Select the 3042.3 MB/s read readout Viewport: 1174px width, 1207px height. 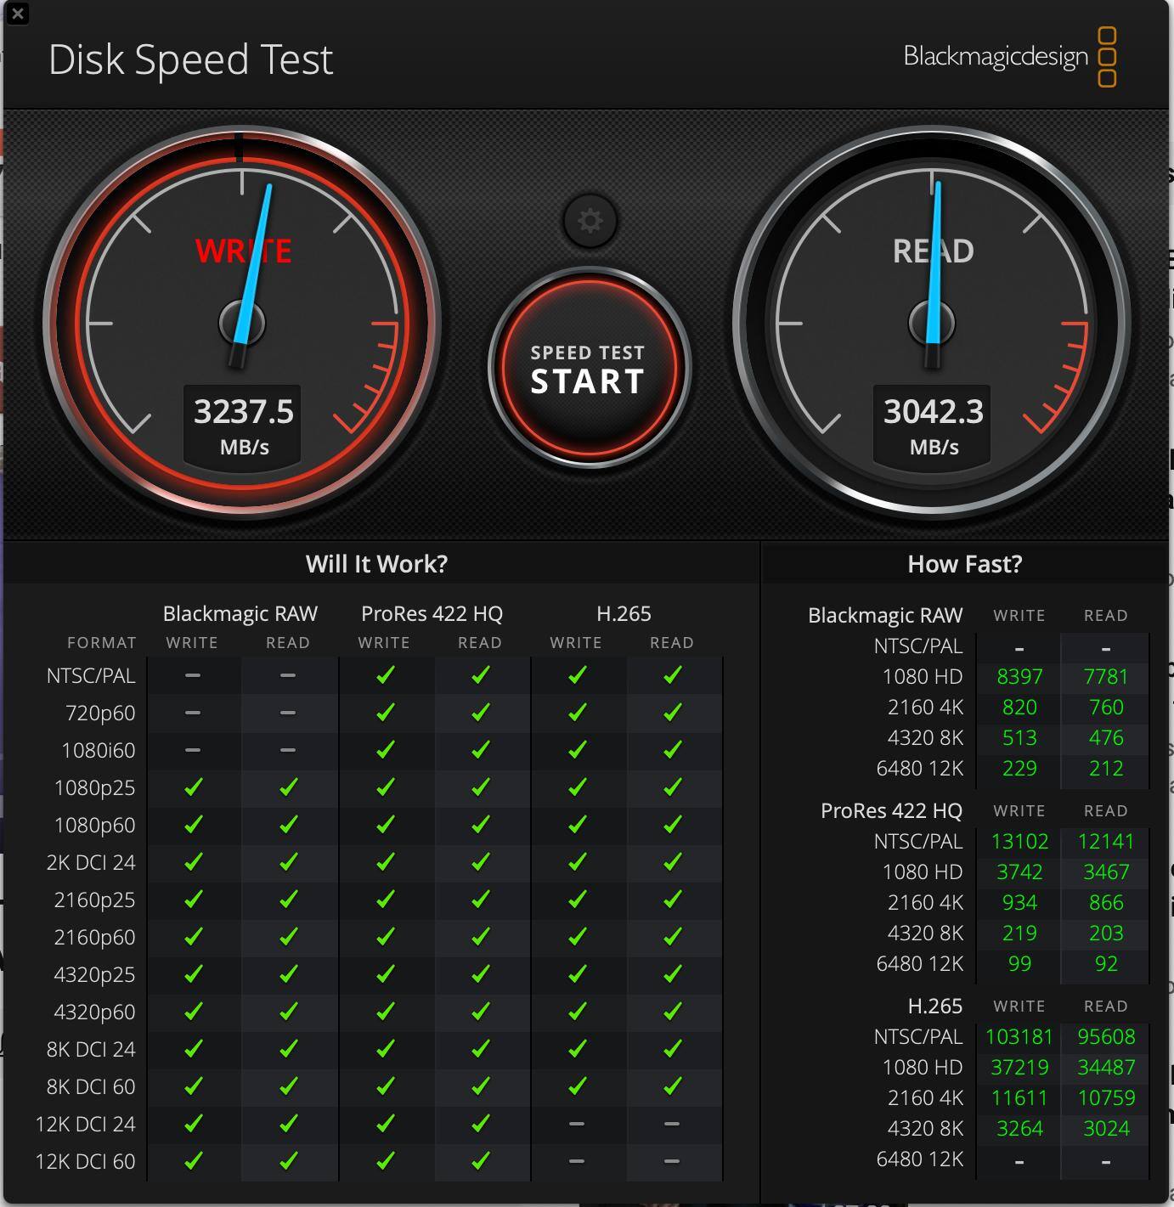(933, 424)
